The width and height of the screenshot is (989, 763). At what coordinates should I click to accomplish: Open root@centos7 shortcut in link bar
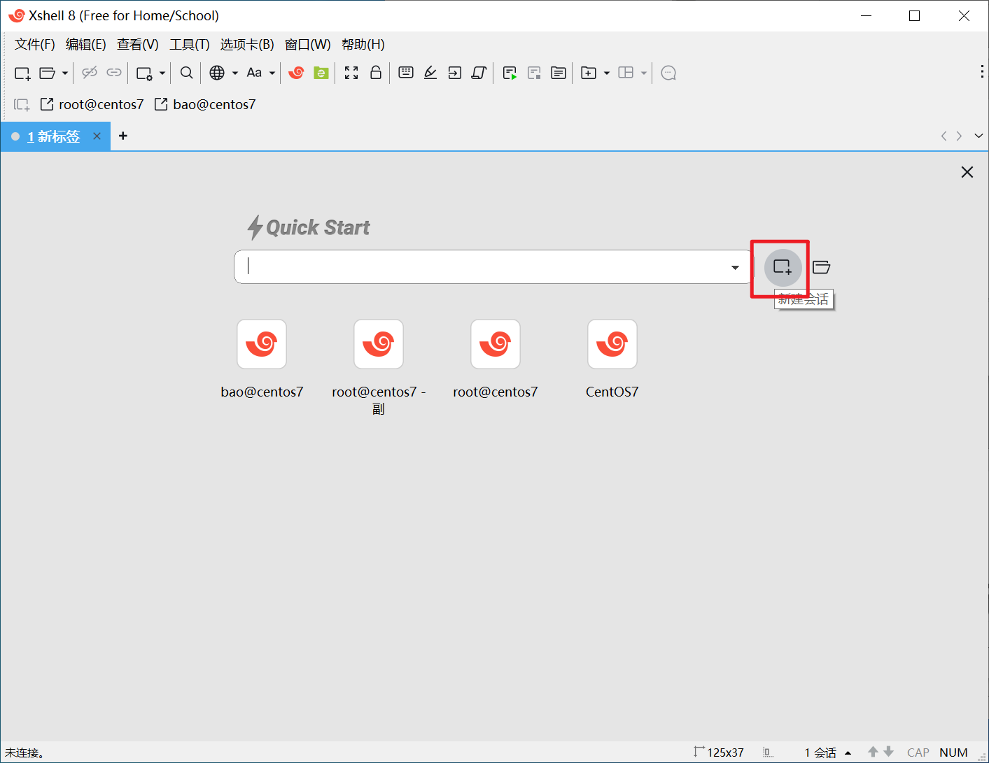coord(92,104)
